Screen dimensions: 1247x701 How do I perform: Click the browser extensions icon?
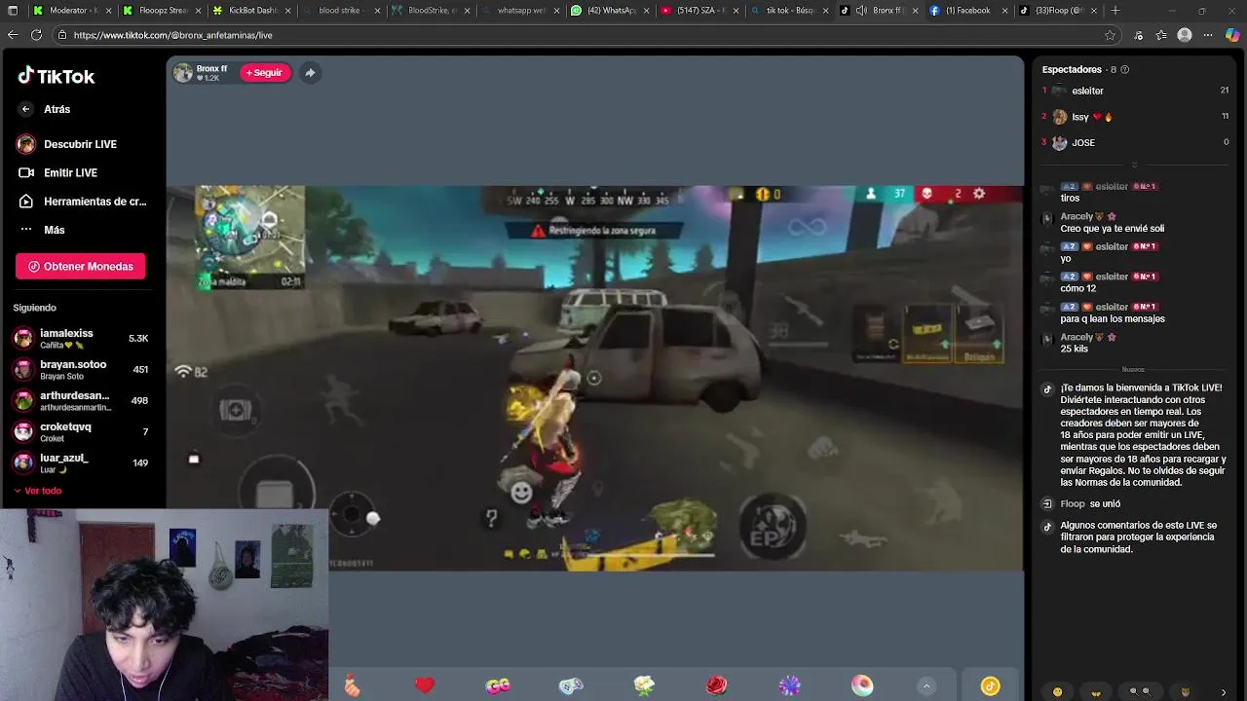point(1138,35)
